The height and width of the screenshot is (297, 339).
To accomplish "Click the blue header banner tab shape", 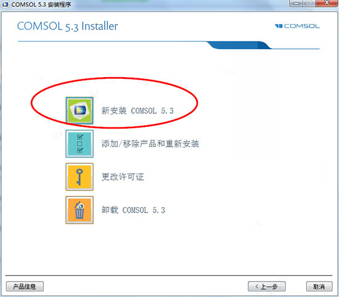I will pyautogui.click(x=239, y=45).
